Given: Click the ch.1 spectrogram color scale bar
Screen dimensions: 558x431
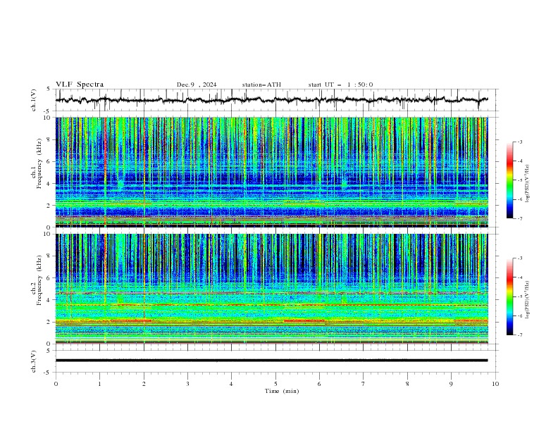Looking at the screenshot, I should click(510, 180).
